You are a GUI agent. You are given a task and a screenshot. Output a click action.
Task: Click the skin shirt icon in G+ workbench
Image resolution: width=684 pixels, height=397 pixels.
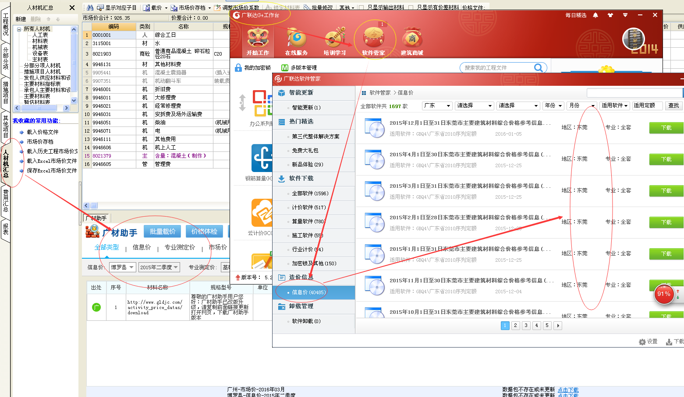610,15
